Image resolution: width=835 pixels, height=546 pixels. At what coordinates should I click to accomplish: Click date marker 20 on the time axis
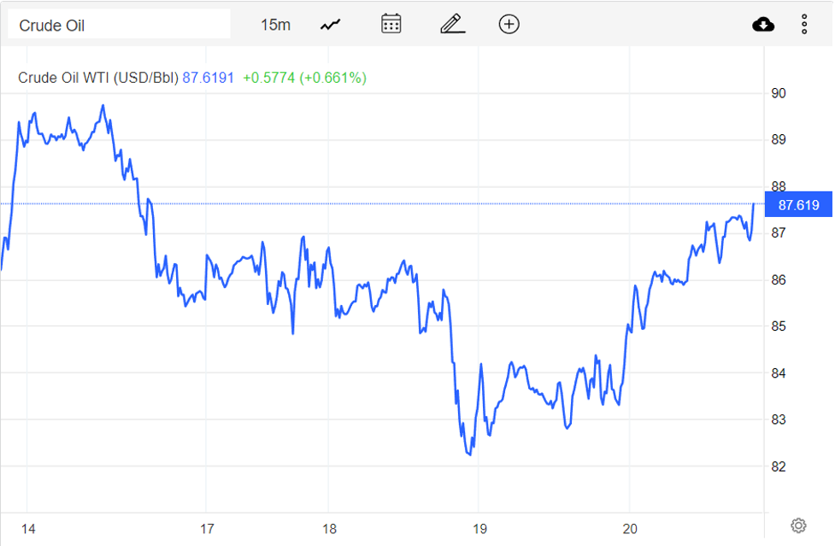[630, 529]
